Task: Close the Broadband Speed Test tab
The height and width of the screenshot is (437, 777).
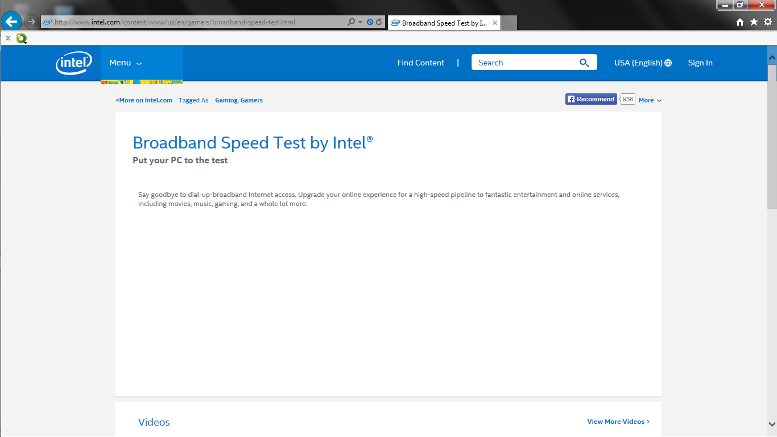Action: click(495, 23)
